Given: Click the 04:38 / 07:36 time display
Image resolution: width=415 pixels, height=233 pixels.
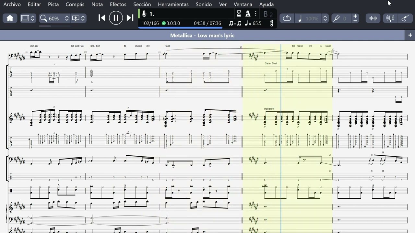Looking at the screenshot, I should click(207, 23).
